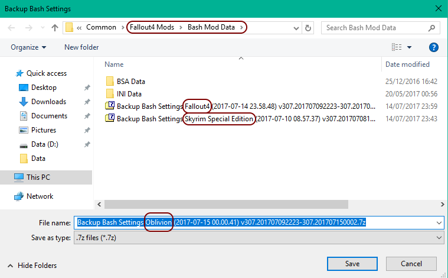Click the pin icon next to Documents
This screenshot has width=448, height=278.
(x=87, y=116)
